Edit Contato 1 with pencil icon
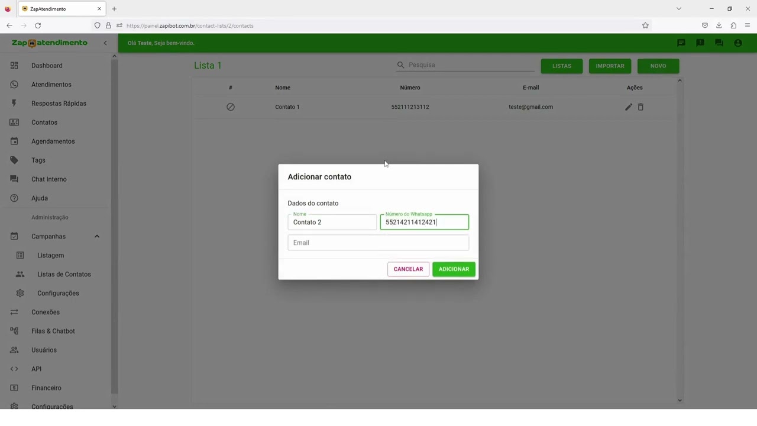Screen dimensions: 757x426 pyautogui.click(x=629, y=107)
